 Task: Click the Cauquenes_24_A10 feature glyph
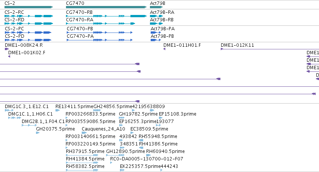pyautogui.click(x=84, y=133)
